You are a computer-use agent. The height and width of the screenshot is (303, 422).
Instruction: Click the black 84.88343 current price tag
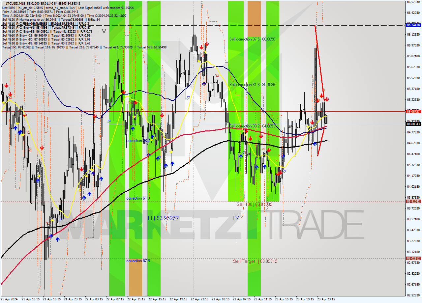pyautogui.click(x=413, y=124)
